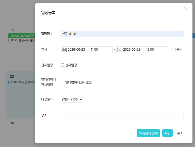Open the Annual Leave event bar
The height and width of the screenshot is (147, 195).
pyautogui.click(x=22, y=36)
